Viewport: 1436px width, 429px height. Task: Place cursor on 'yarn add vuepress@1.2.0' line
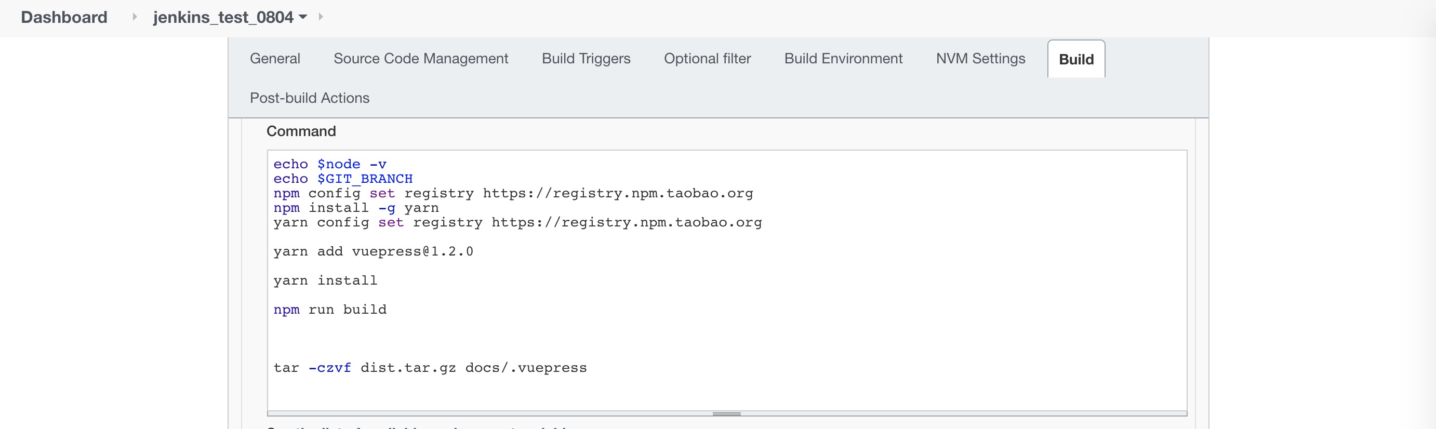(x=373, y=252)
